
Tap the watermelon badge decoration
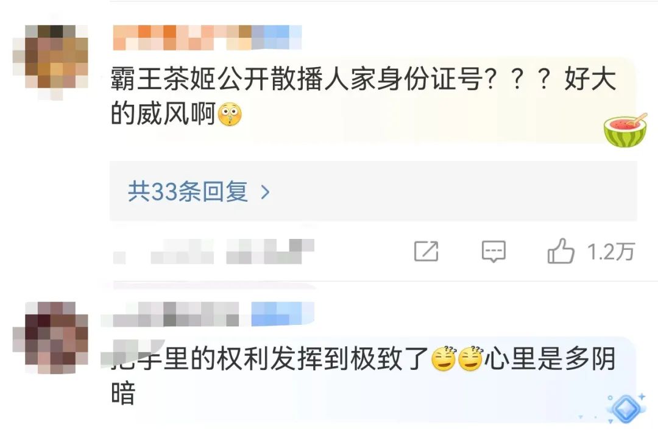click(x=625, y=130)
